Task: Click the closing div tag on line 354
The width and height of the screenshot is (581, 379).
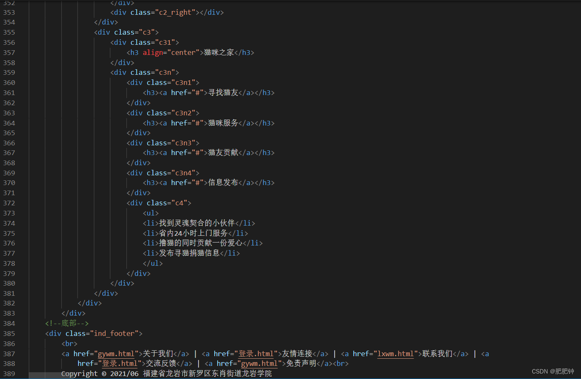Action: click(x=106, y=22)
